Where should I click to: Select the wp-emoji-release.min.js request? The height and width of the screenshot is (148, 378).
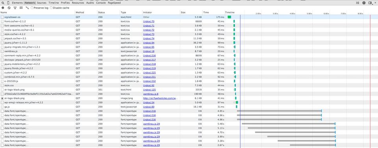pos(24,102)
